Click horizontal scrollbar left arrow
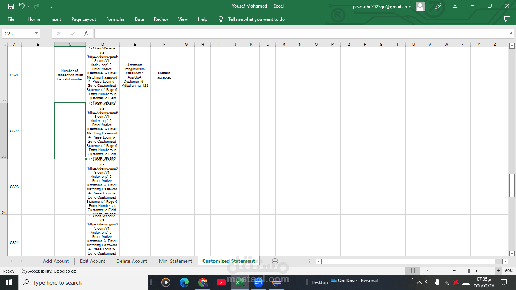Viewport: 516px width, 290px height. click(318, 261)
